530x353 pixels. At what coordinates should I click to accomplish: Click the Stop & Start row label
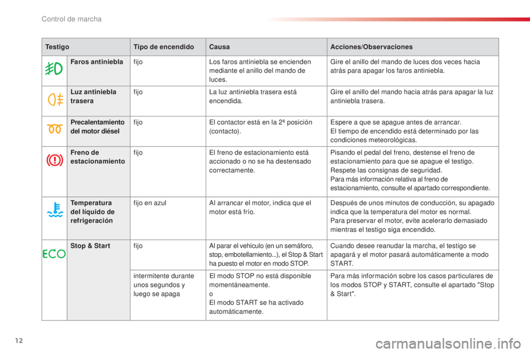[x=91, y=245]
